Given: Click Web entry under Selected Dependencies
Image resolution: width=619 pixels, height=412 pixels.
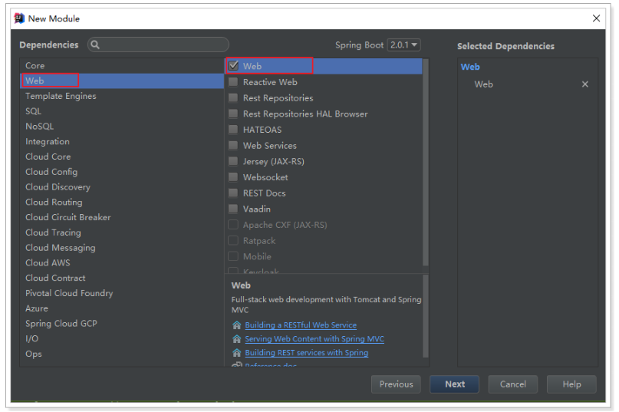Looking at the screenshot, I should pos(483,84).
